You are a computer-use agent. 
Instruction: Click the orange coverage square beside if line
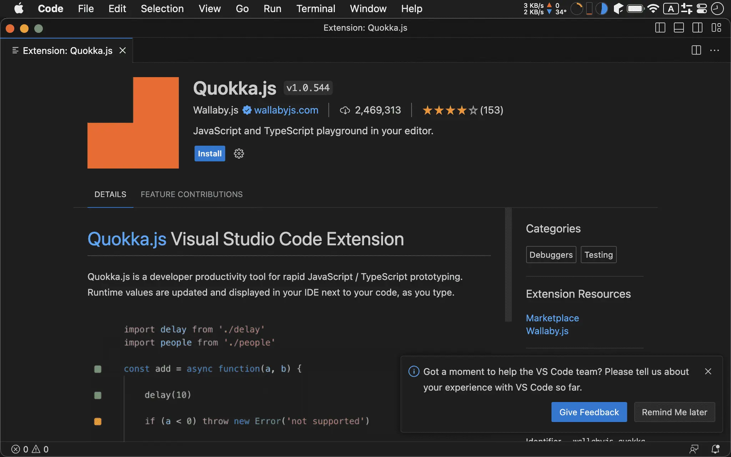[x=97, y=422]
